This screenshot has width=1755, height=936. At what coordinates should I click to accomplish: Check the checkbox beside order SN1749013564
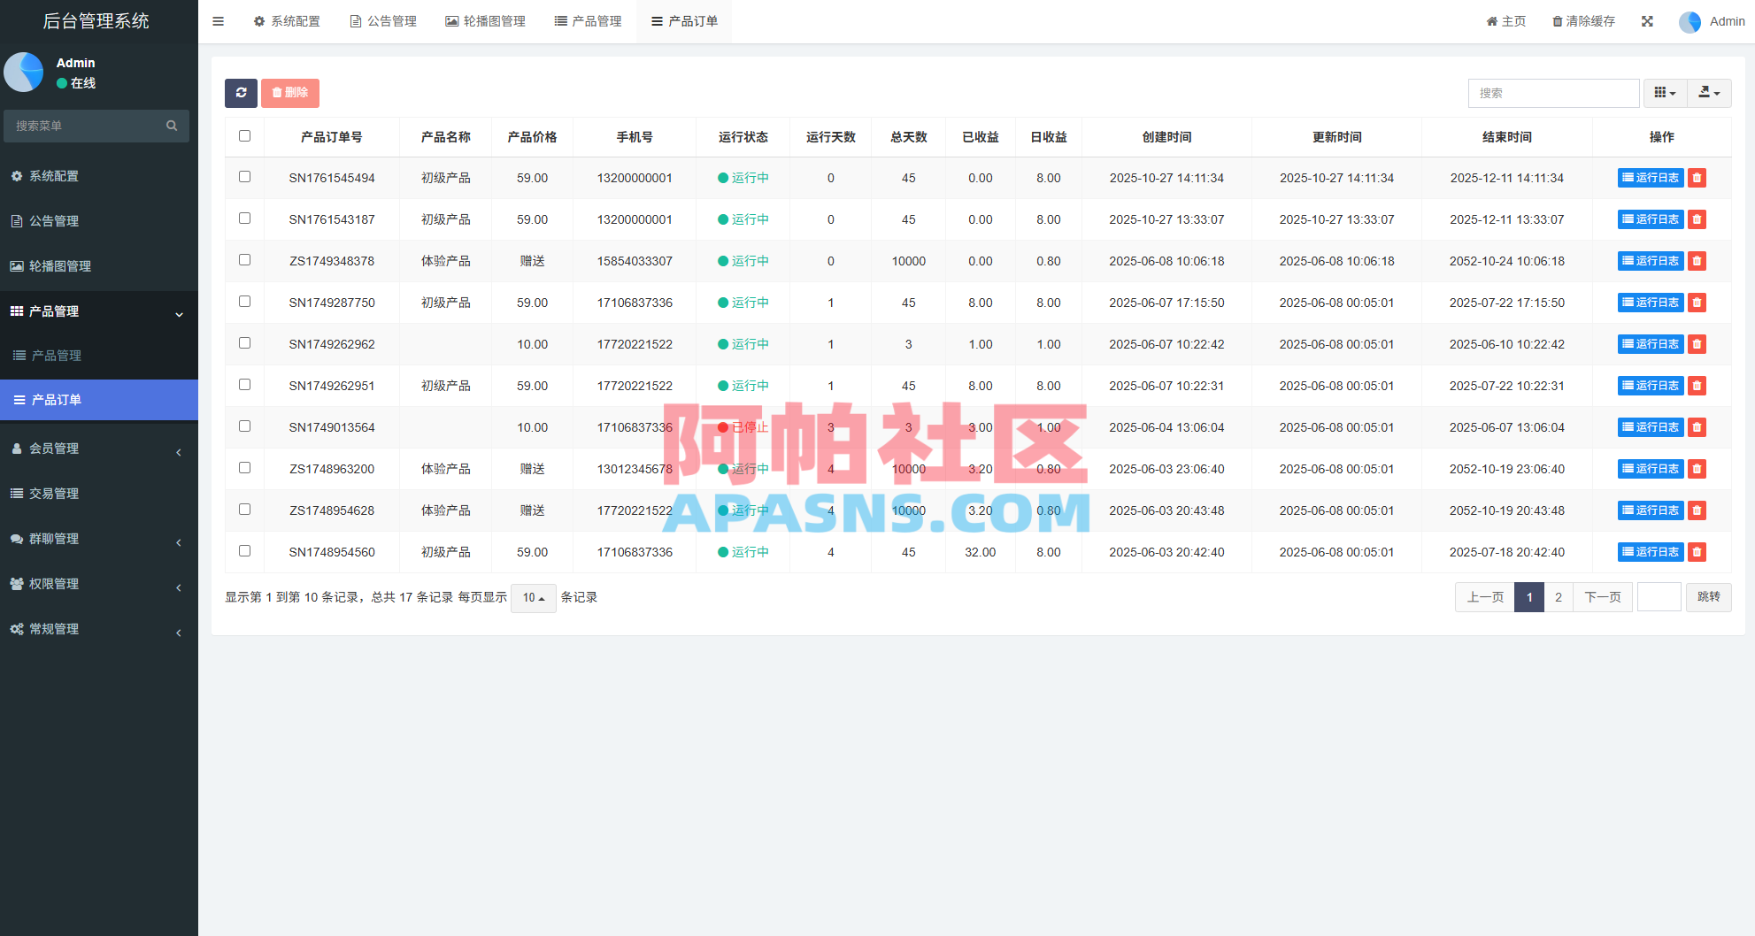(x=245, y=426)
